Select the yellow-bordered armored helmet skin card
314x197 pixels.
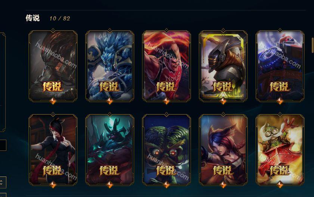click(x=223, y=66)
